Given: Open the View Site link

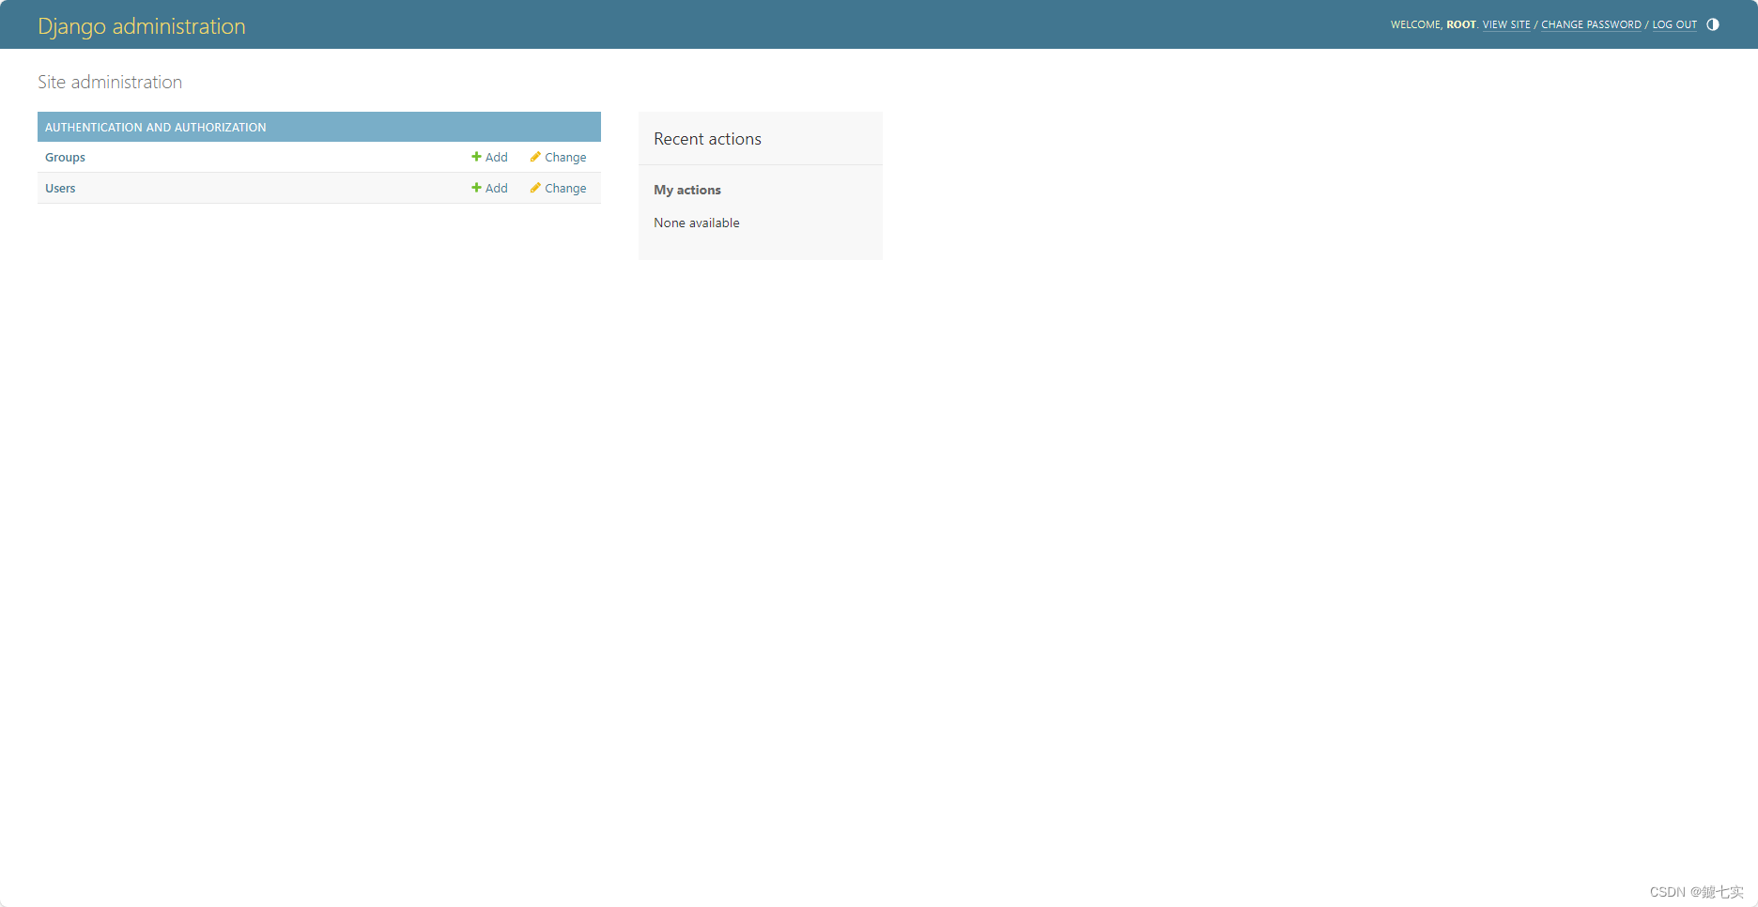Looking at the screenshot, I should pos(1506,24).
